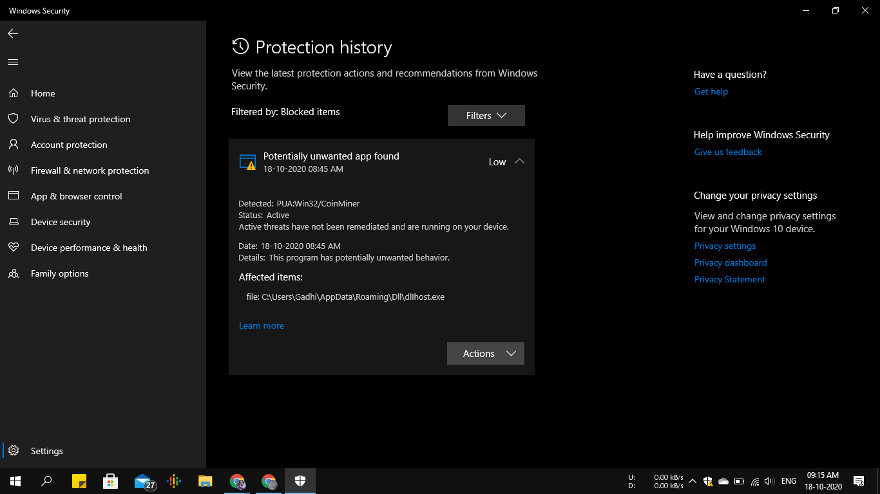Click the Get help link

point(711,91)
